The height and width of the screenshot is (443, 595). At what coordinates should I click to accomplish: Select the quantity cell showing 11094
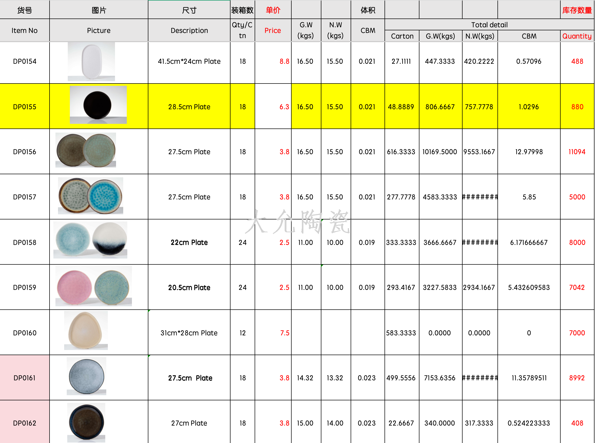[577, 152]
